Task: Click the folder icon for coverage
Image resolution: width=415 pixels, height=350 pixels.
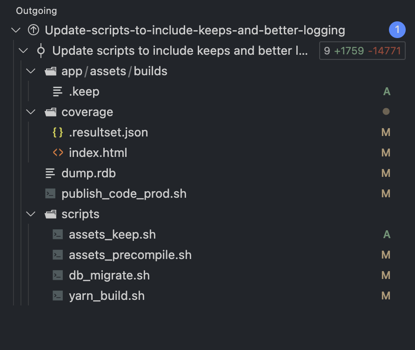Action: tap(50, 112)
